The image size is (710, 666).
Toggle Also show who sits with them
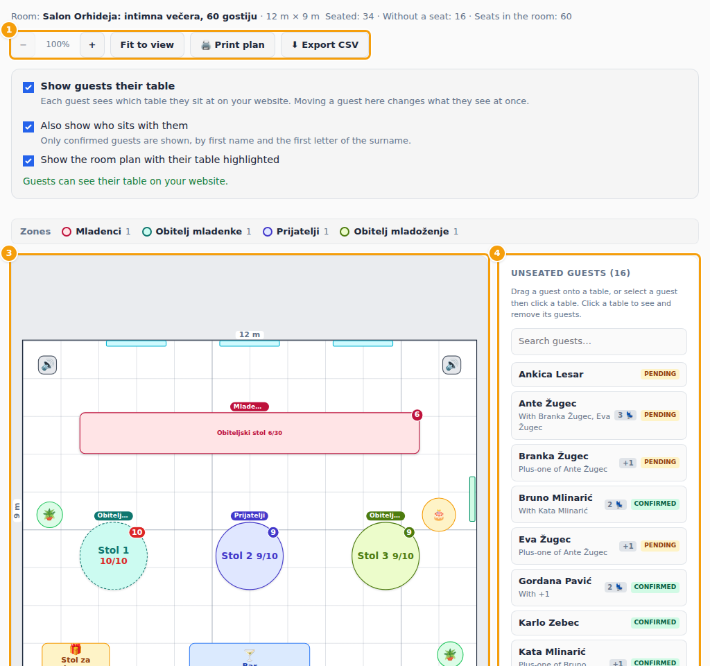[x=28, y=126]
